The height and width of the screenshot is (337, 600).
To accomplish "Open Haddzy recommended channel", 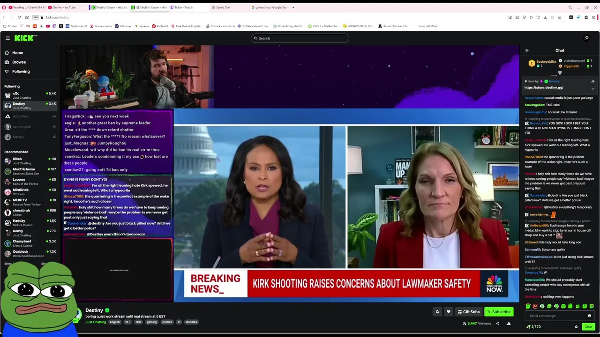I will tap(30, 222).
